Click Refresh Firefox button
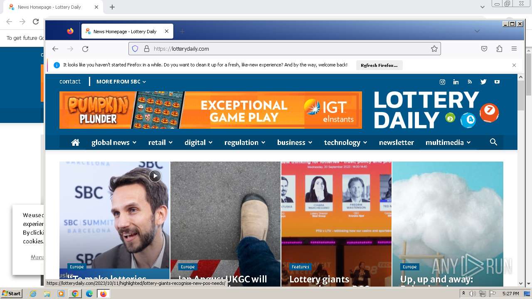This screenshot has width=532, height=299. click(379, 65)
